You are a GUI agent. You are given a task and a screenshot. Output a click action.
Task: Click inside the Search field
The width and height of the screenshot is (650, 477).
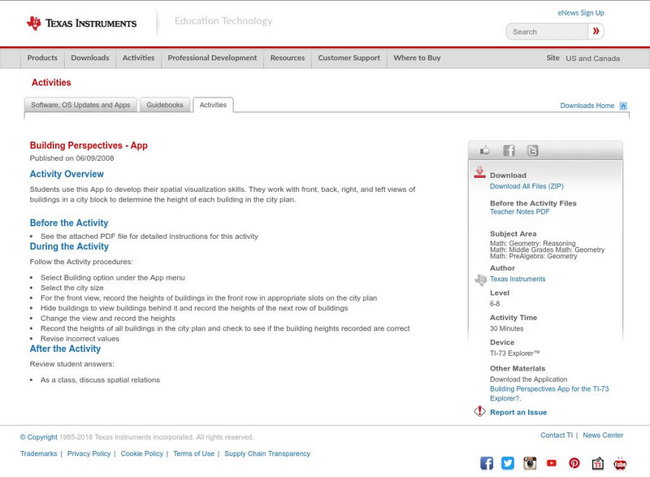pos(544,30)
